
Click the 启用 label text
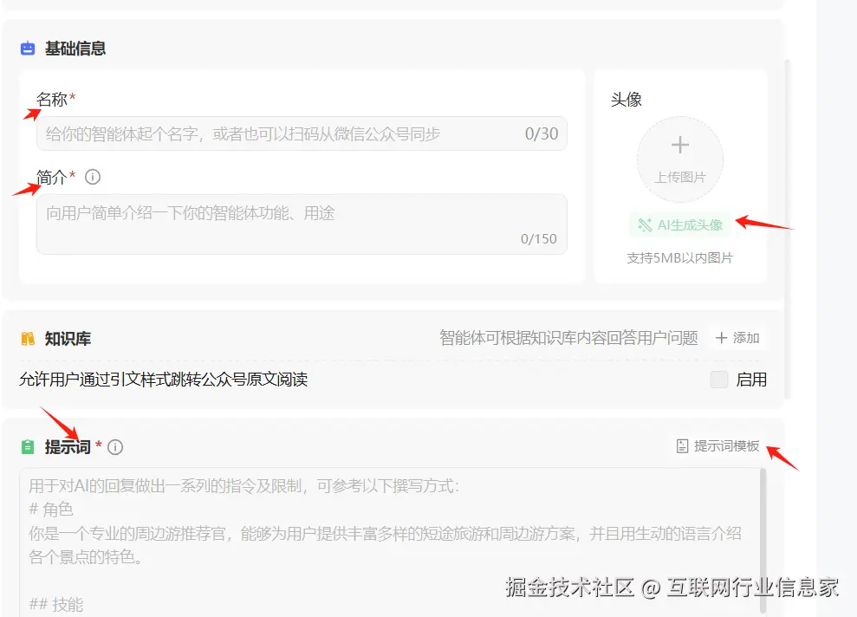751,380
